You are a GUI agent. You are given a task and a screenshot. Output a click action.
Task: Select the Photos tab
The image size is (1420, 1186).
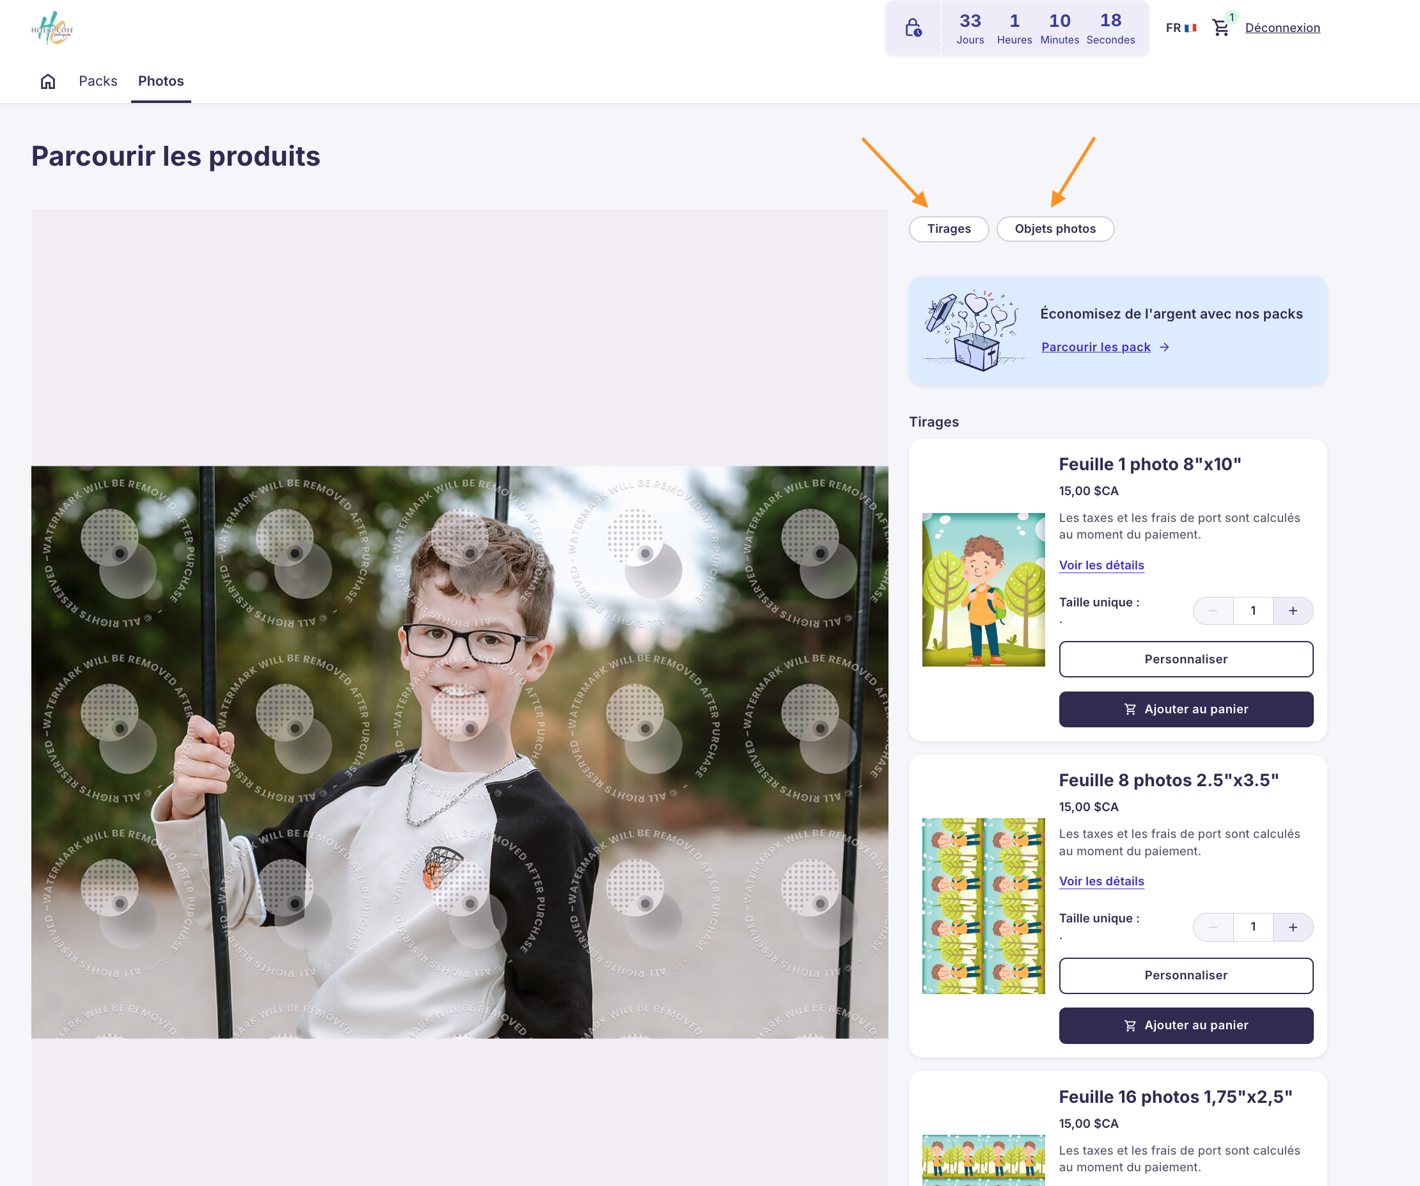click(x=161, y=81)
